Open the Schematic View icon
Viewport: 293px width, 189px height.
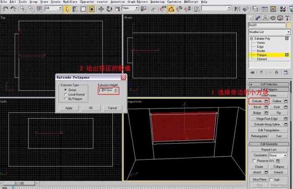pyautogui.click(x=273, y=9)
